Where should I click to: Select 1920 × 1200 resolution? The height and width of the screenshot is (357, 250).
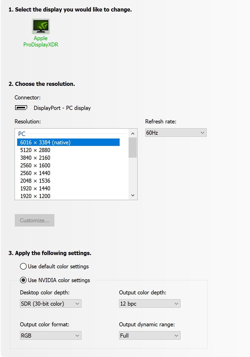point(35,196)
